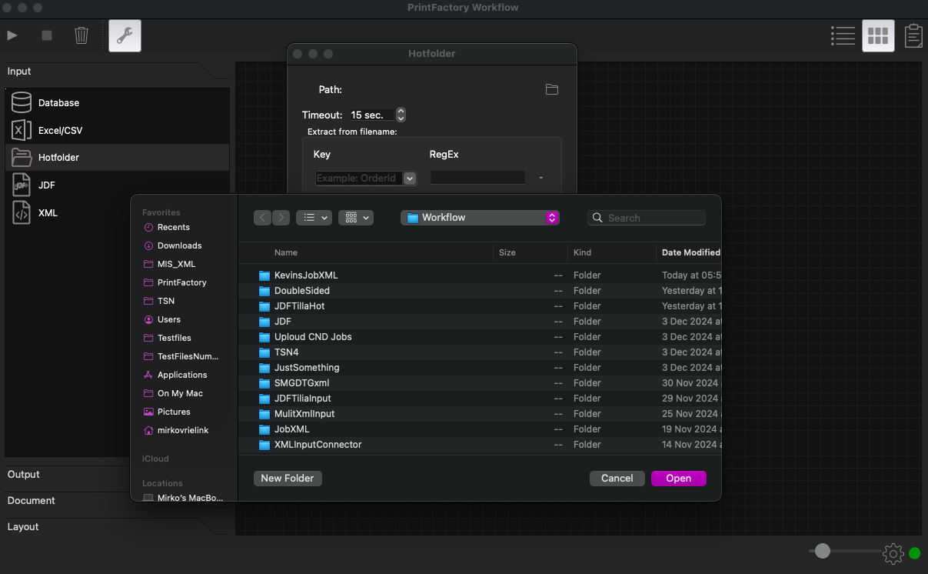Cancel the file dialog
The height and width of the screenshot is (574, 928).
tap(617, 478)
